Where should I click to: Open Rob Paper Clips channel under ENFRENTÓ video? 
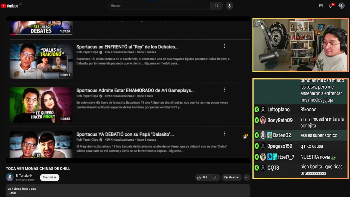(x=87, y=52)
